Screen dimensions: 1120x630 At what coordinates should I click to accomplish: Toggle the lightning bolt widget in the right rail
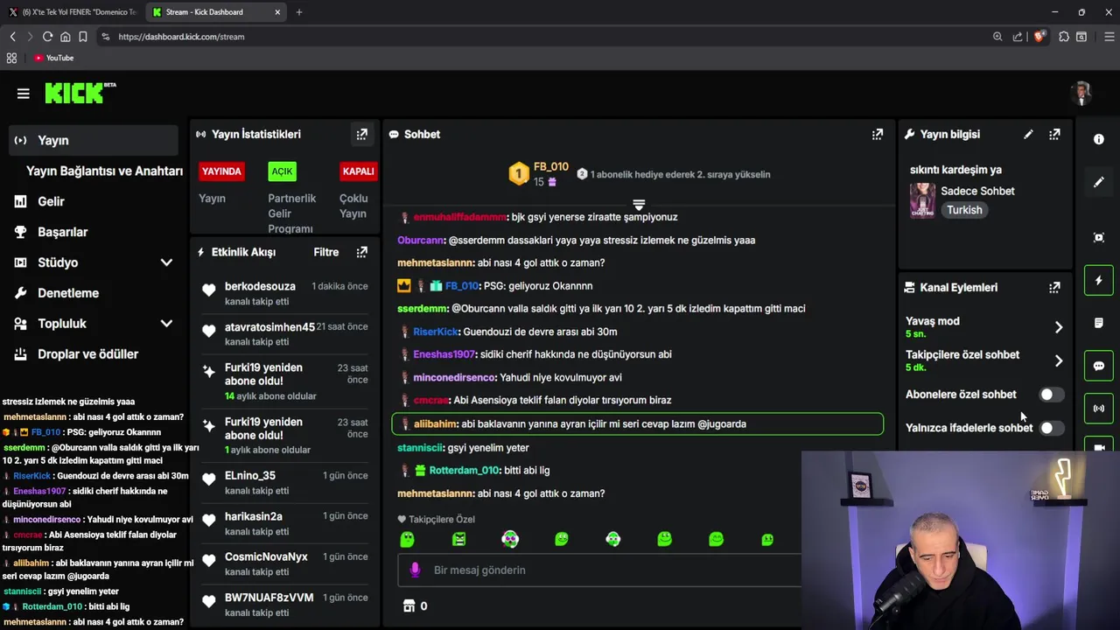pyautogui.click(x=1099, y=281)
